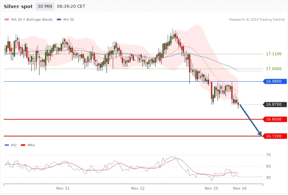The image size is (288, 195).
Task: Toggle the MA 20 + Bollinger Bands legend
Action: pyautogui.click(x=28, y=20)
